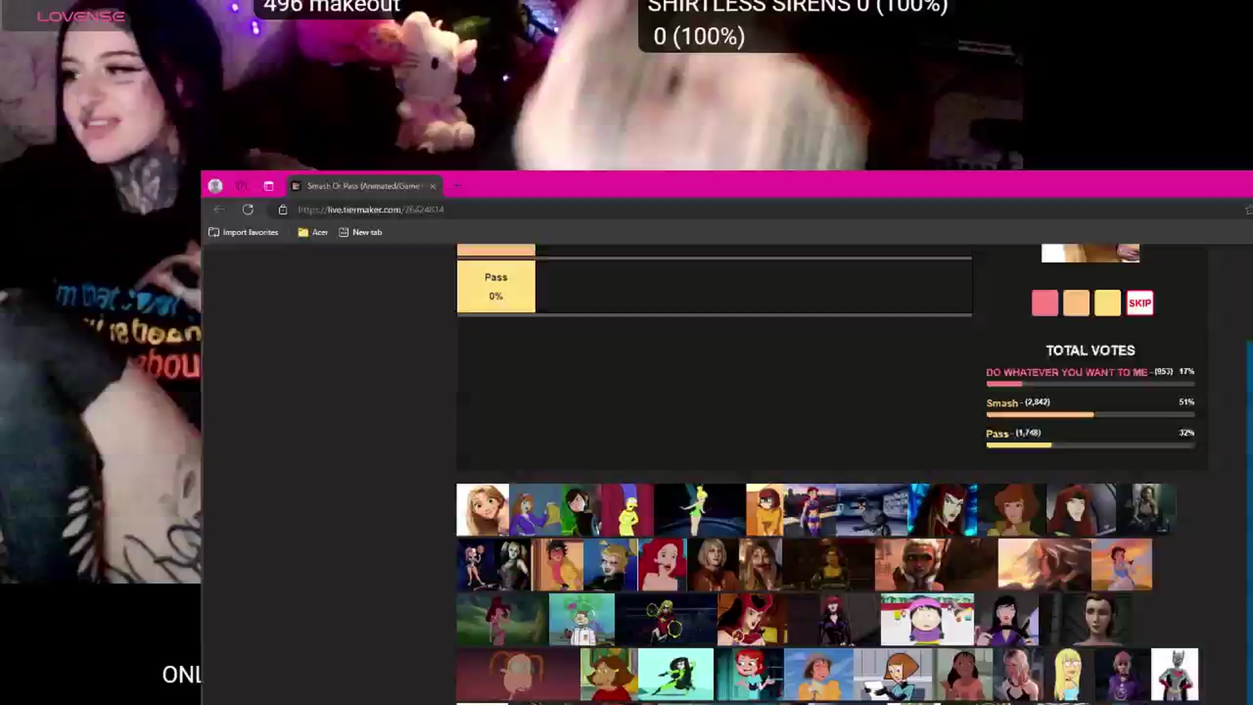The image size is (1253, 705).
Task: Select the red-haired woman on cyan background thumbnail
Action: (944, 510)
